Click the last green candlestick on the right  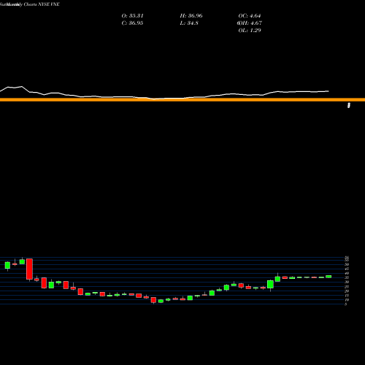(328, 277)
